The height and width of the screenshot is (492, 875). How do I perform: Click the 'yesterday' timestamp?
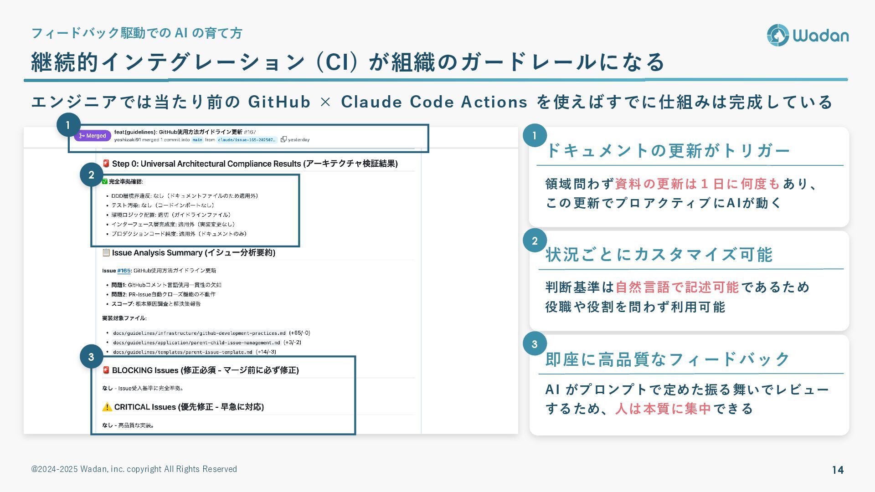[x=299, y=140]
